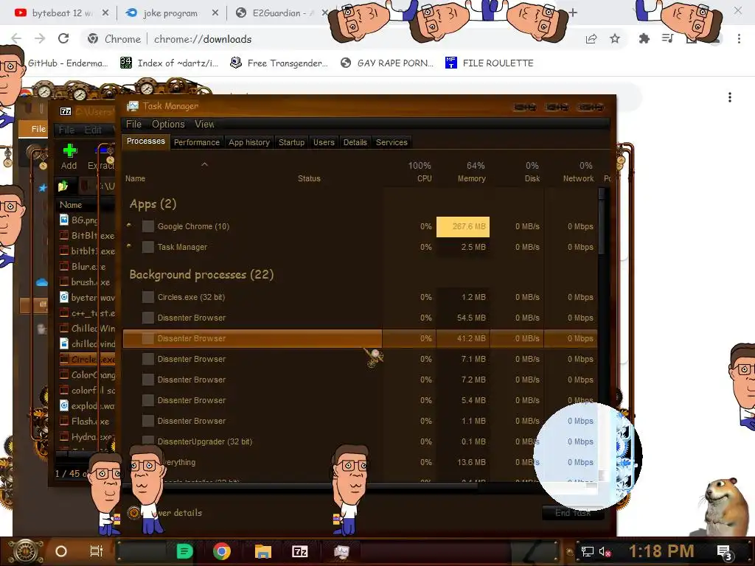Go back in Chrome

(x=16, y=38)
